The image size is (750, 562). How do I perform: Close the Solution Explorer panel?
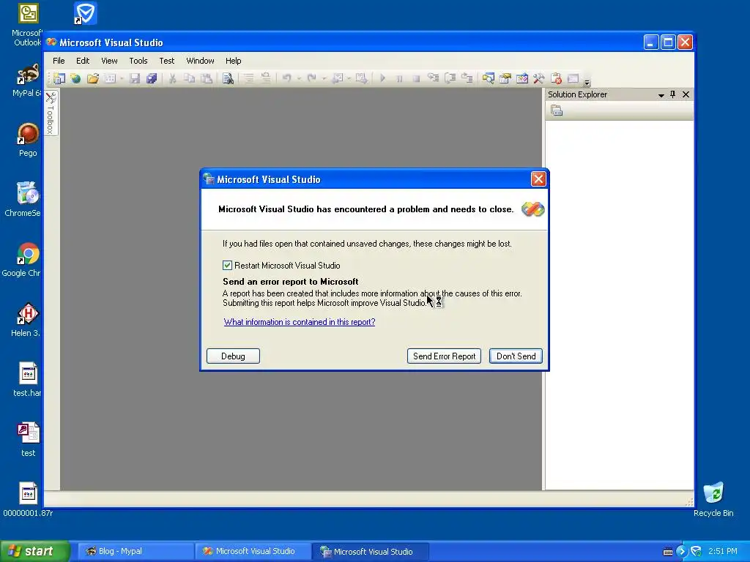[x=686, y=94]
